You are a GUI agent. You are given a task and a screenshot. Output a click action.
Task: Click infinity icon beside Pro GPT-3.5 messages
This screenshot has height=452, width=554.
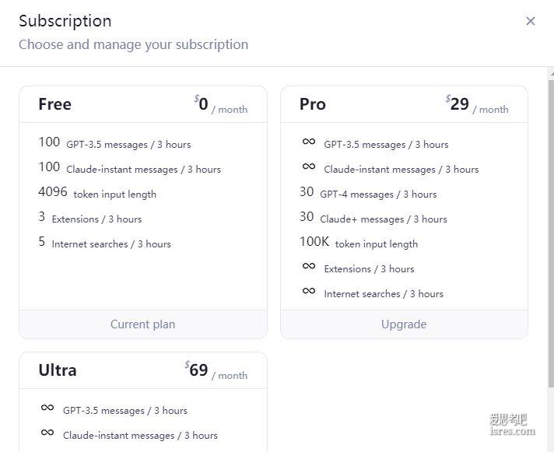(x=309, y=142)
